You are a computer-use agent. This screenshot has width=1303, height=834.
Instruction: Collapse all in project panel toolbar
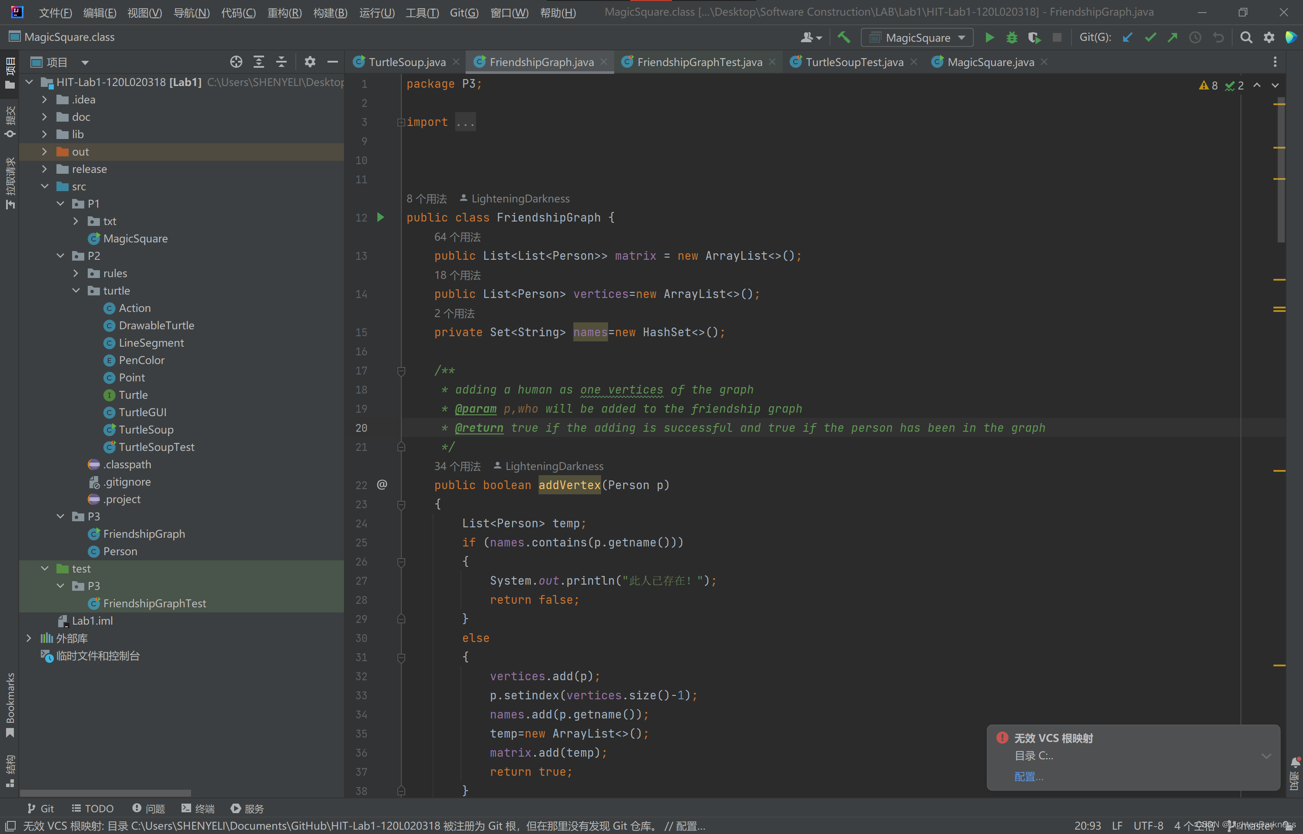click(x=281, y=62)
